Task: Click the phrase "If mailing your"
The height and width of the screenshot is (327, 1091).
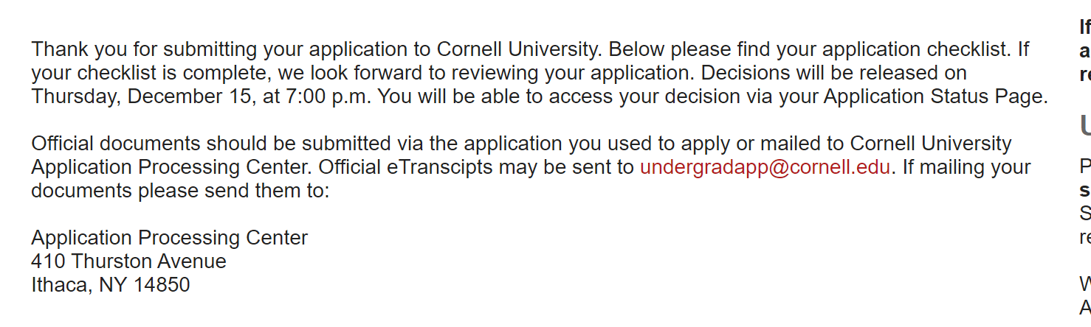Action: click(966, 167)
